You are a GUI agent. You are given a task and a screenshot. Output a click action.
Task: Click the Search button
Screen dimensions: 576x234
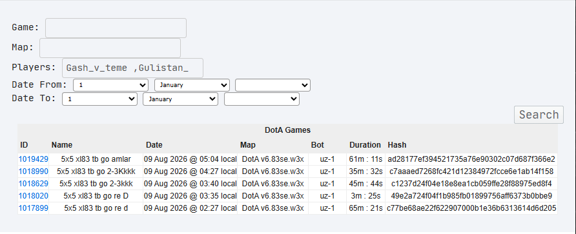coord(539,115)
